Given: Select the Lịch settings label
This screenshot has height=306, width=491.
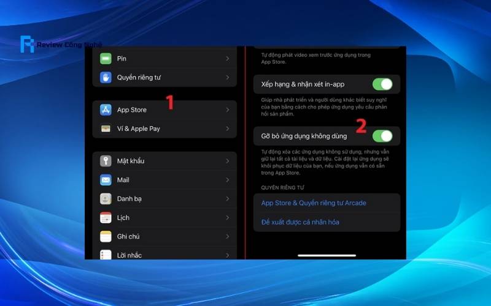Looking at the screenshot, I should pos(123,218).
